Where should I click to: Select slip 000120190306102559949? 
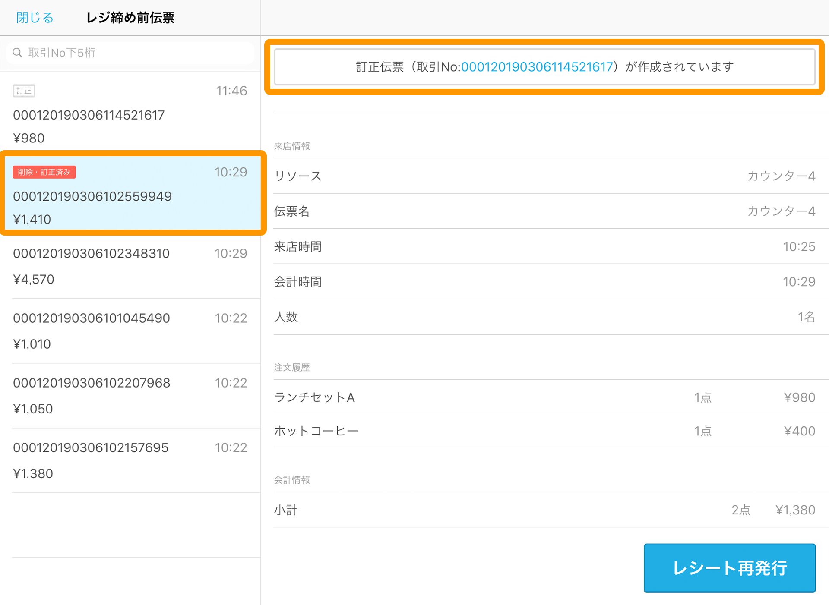[x=133, y=193]
